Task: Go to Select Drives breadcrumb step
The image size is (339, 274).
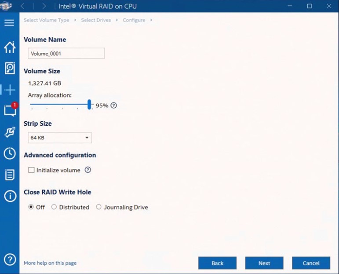Action: point(96,20)
